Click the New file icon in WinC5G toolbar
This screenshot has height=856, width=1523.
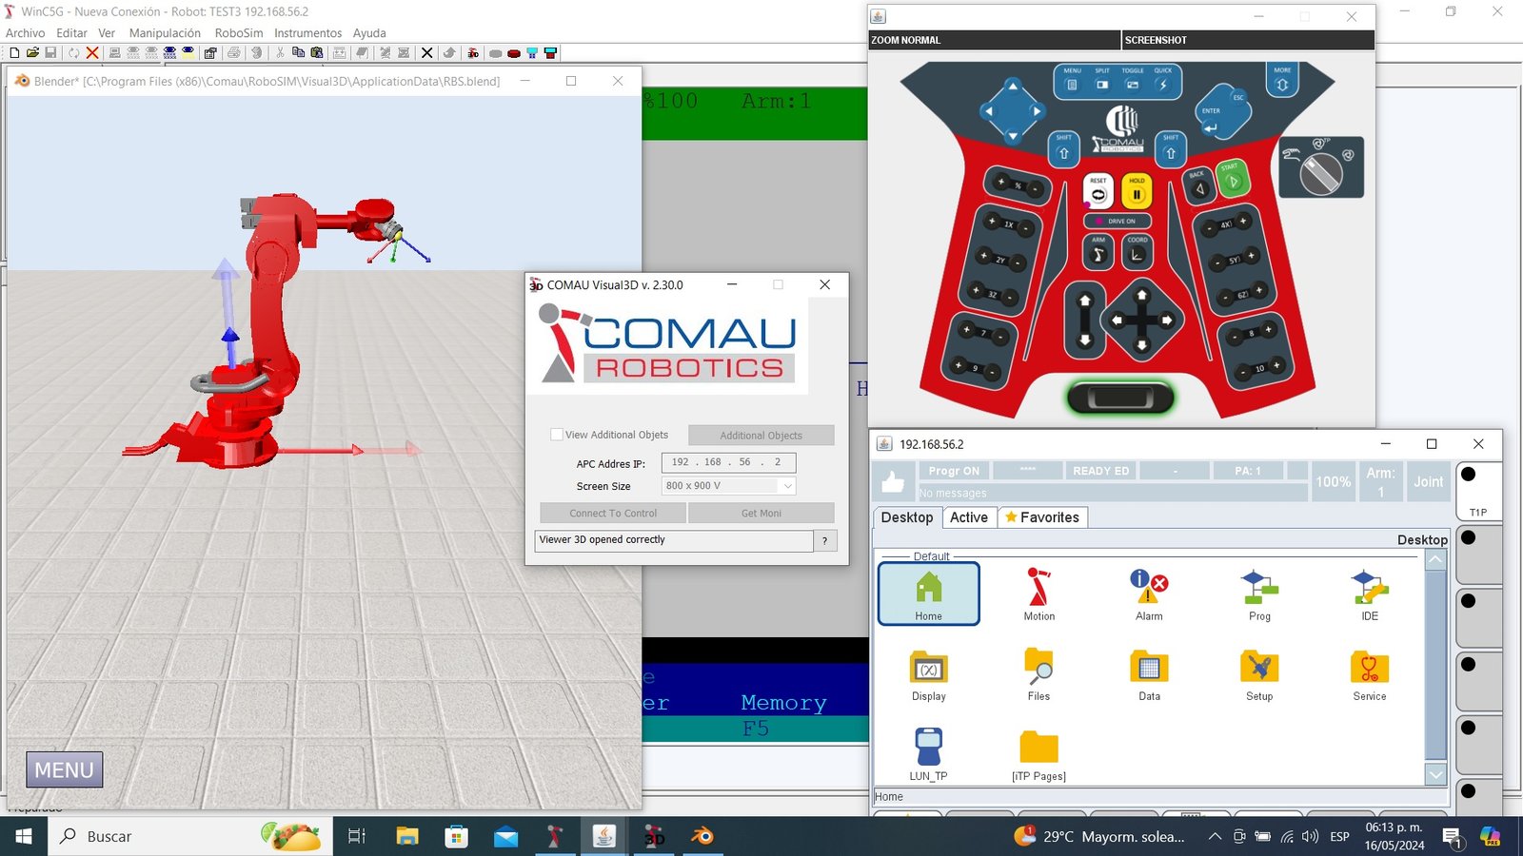coord(14,53)
